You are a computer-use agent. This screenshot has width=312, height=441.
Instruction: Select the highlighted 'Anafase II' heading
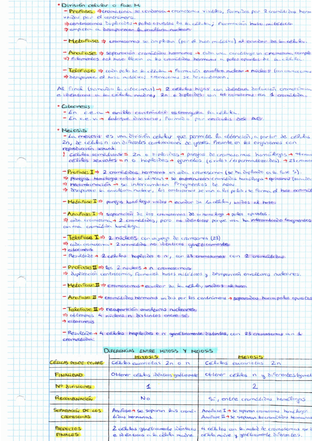pyautogui.click(x=83, y=297)
